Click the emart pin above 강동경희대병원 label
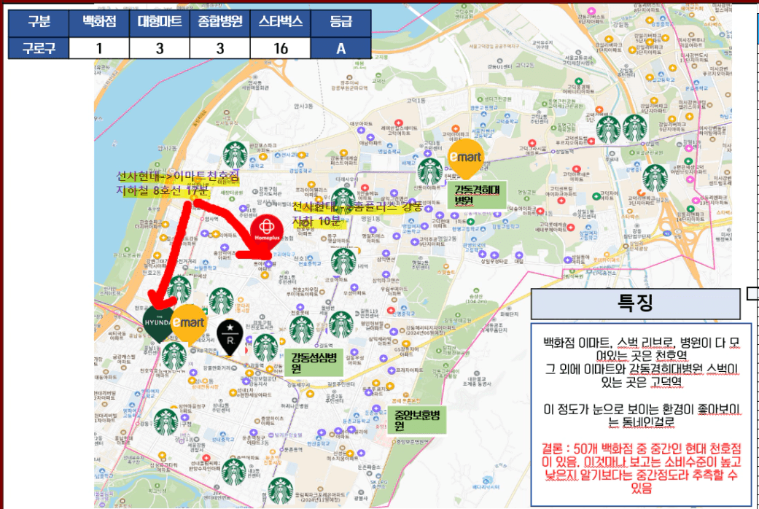The width and height of the screenshot is (759, 509). pos(465,158)
